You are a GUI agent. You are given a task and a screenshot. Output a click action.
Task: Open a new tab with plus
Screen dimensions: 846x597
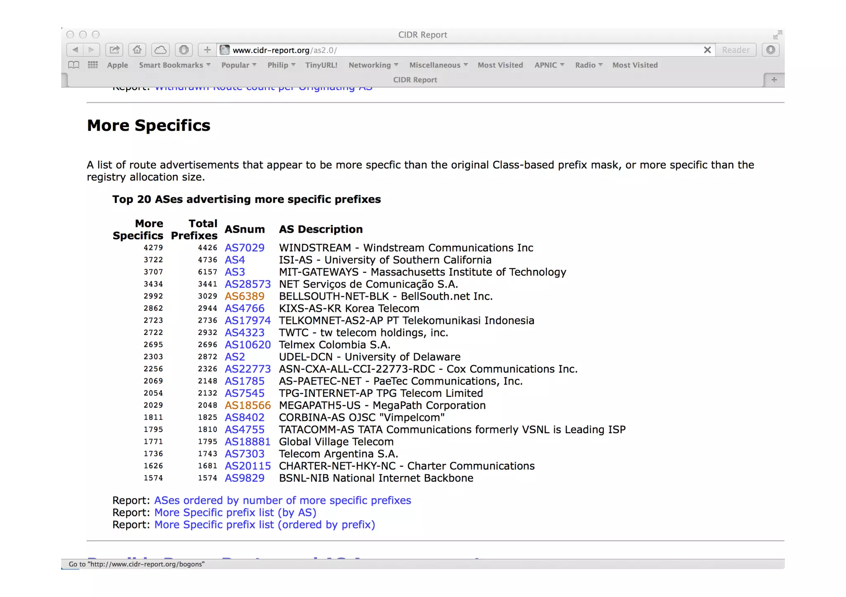click(774, 80)
